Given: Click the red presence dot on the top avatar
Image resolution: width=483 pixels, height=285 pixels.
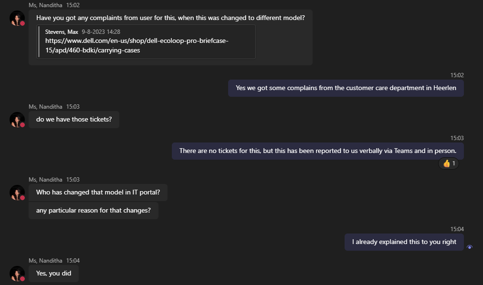Looking at the screenshot, I should click(x=22, y=23).
